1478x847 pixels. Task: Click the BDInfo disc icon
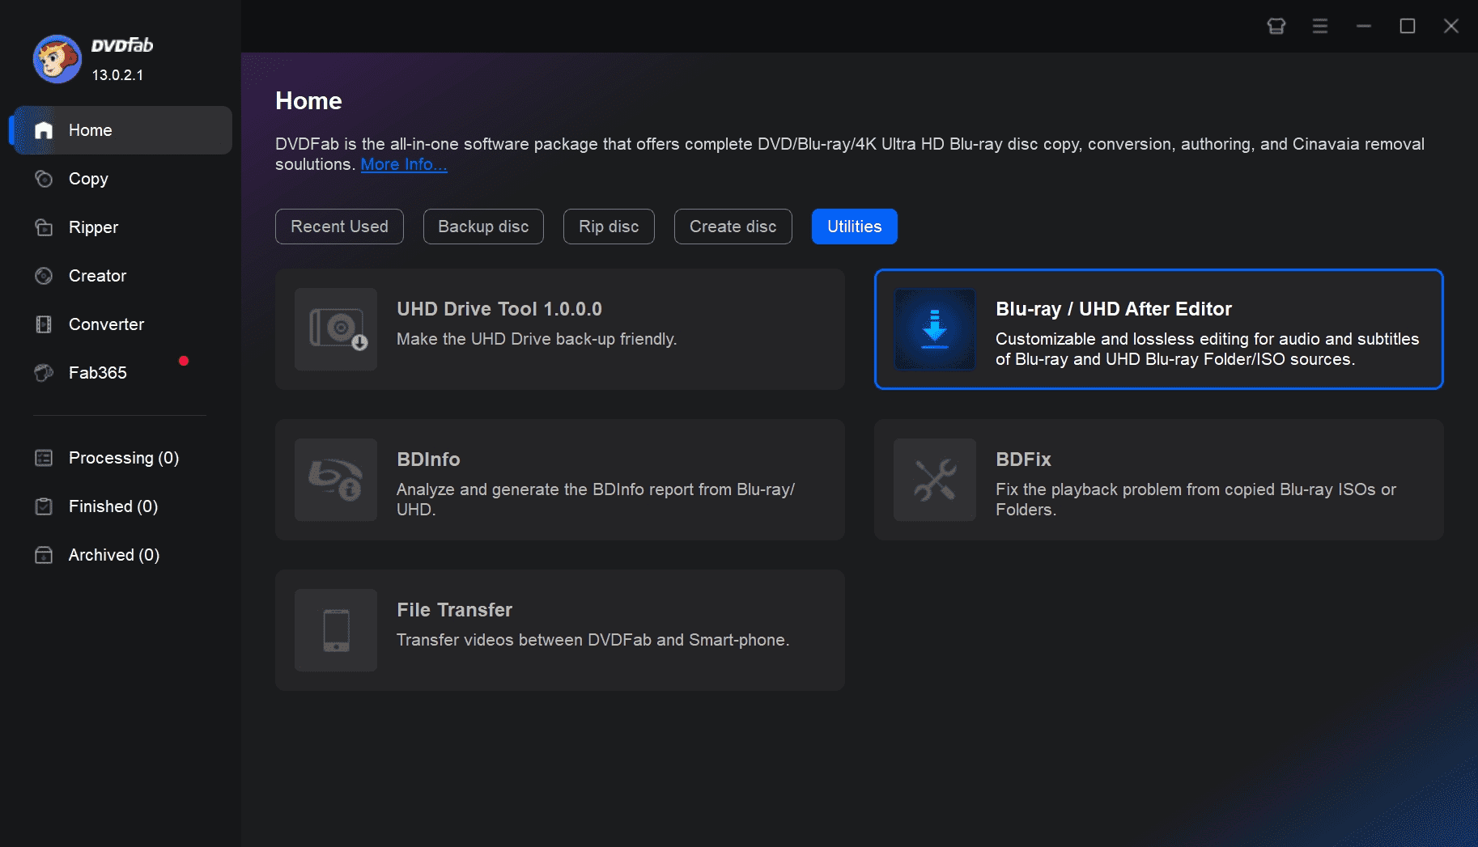336,480
